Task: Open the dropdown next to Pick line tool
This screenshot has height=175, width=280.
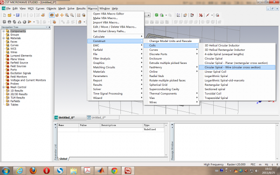Action: tap(212, 15)
